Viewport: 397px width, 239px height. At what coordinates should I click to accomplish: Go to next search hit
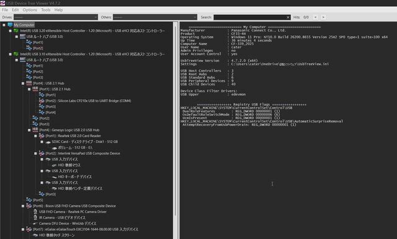pyautogui.click(x=323, y=17)
